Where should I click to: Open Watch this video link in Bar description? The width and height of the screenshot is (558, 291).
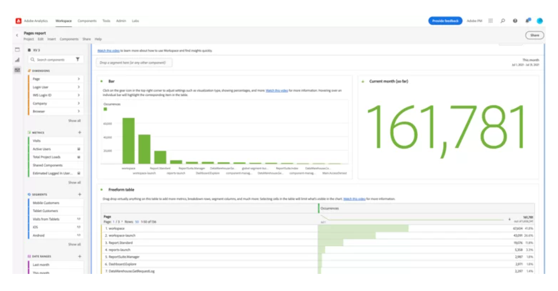[x=276, y=91]
